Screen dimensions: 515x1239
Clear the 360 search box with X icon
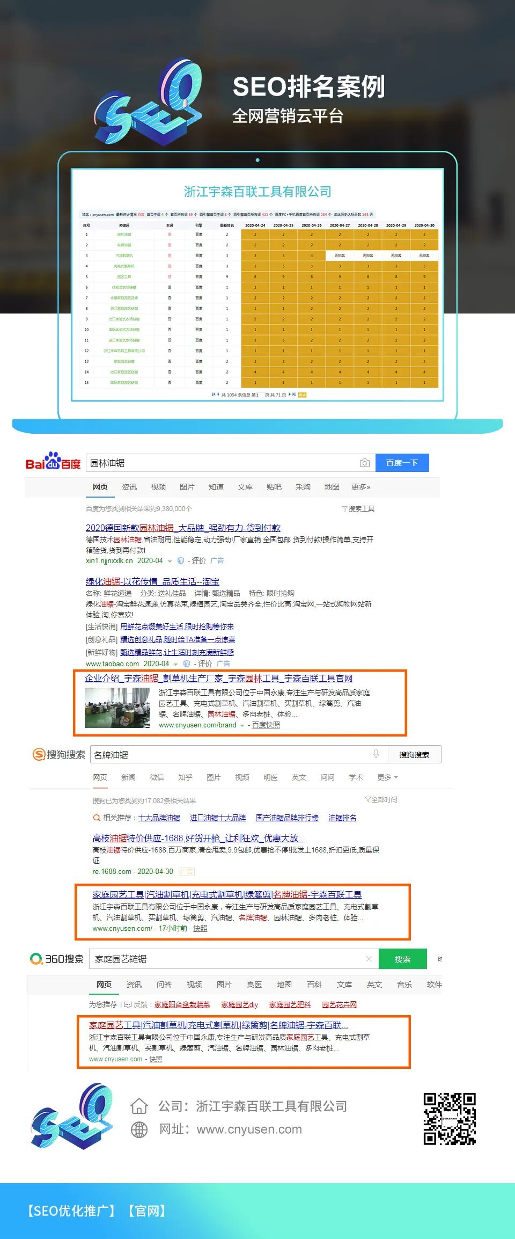pyautogui.click(x=369, y=959)
